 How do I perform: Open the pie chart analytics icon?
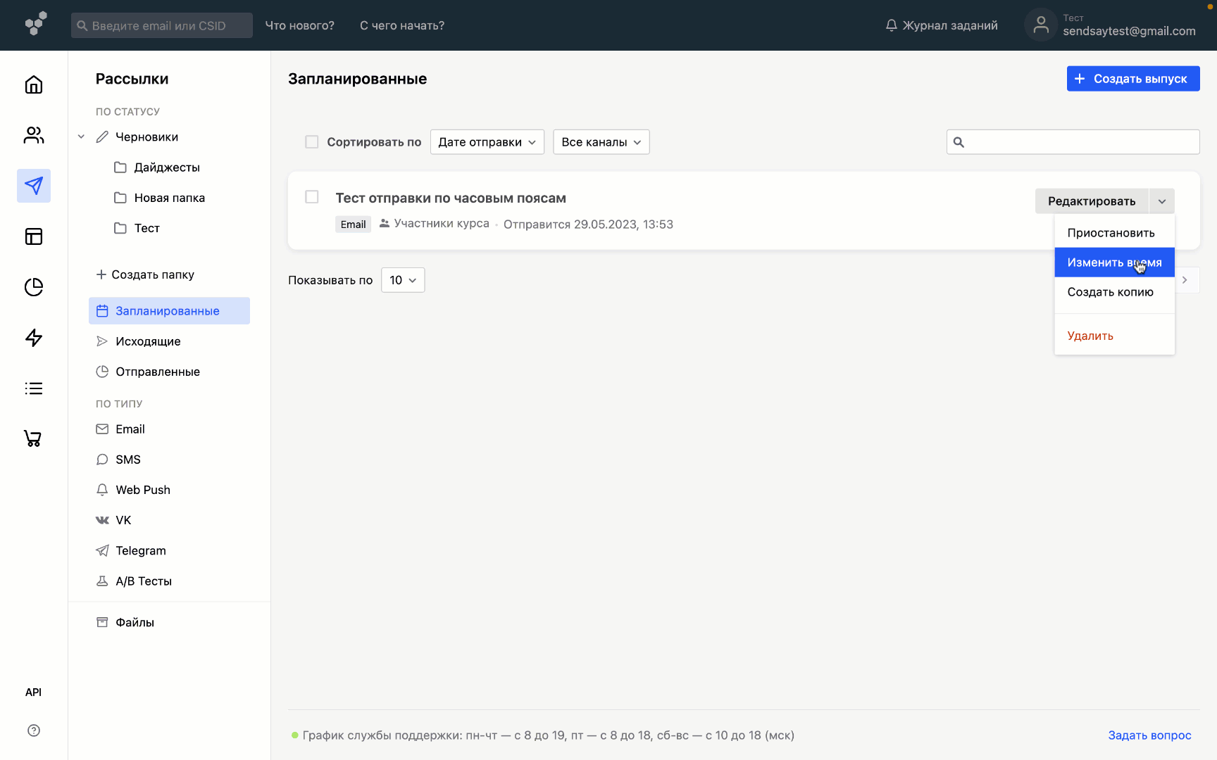coord(34,287)
